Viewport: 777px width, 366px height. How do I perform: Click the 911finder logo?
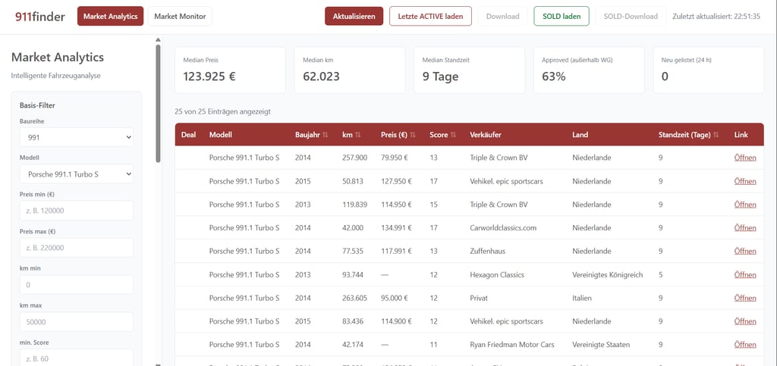click(40, 17)
